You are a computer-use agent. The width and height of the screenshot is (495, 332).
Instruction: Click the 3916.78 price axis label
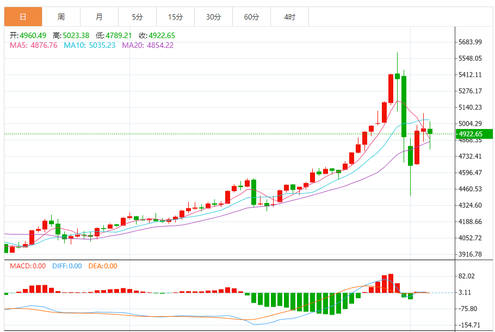coord(471,254)
